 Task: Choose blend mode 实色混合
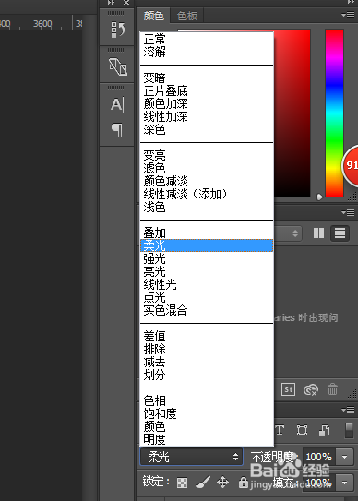(x=207, y=310)
